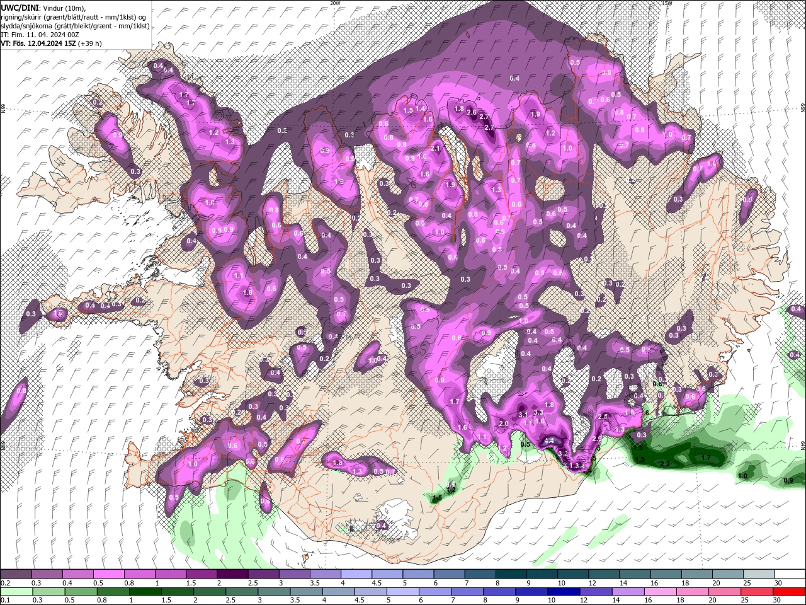Screen dimensions: 806x605
Task: Click the 3.1 snowfall value on the map
Action: click(523, 415)
